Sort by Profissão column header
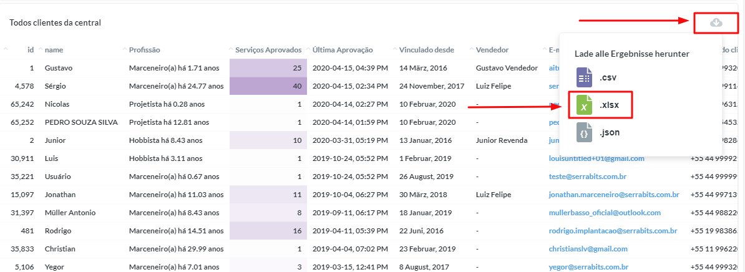745x272 pixels. point(145,50)
